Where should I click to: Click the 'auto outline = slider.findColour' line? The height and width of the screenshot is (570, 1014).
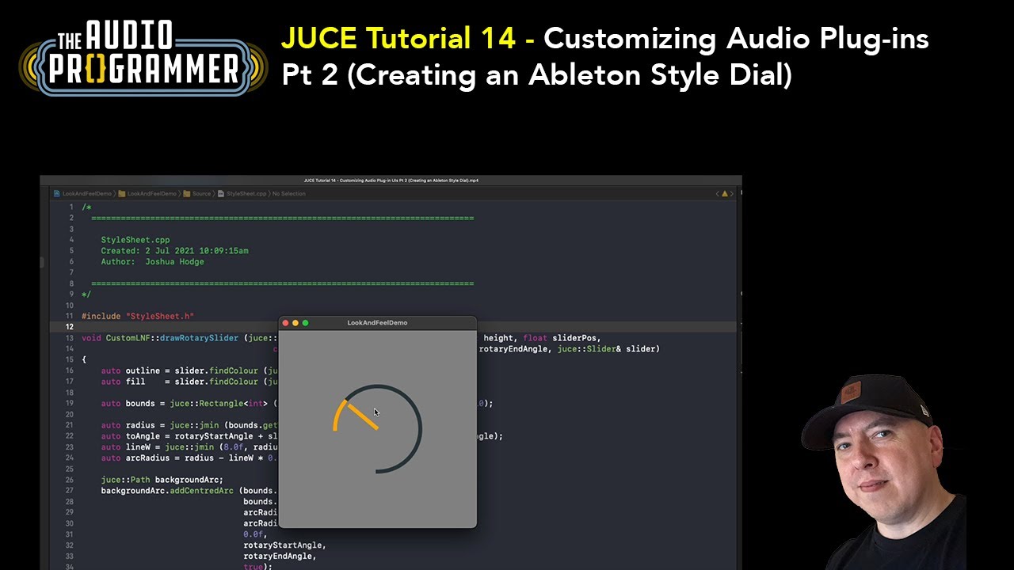click(188, 370)
